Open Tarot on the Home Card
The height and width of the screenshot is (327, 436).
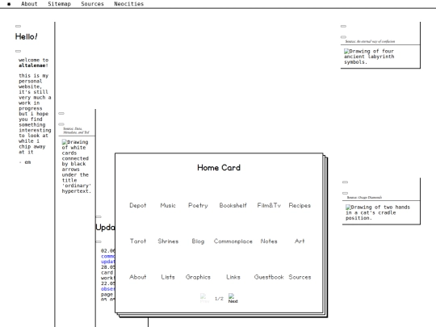click(137, 241)
